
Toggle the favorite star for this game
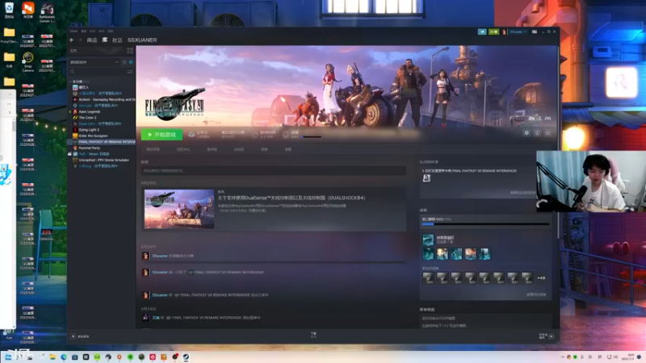tap(548, 133)
